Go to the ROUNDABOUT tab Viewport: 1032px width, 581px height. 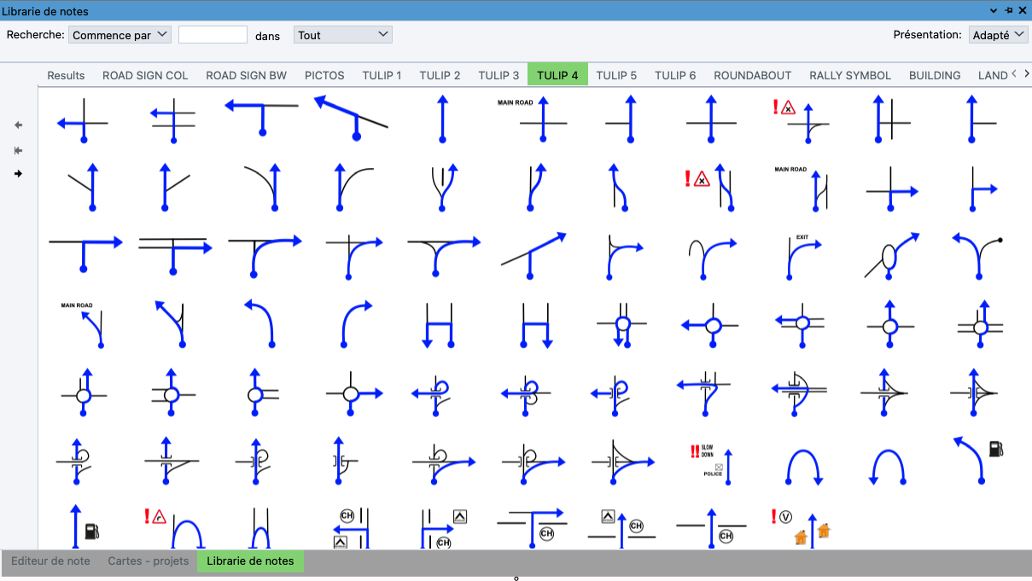pyautogui.click(x=752, y=75)
